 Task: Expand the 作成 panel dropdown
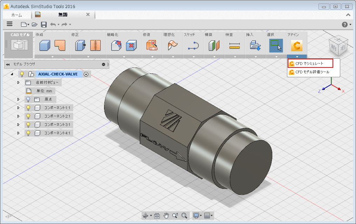pyautogui.click(x=53, y=57)
